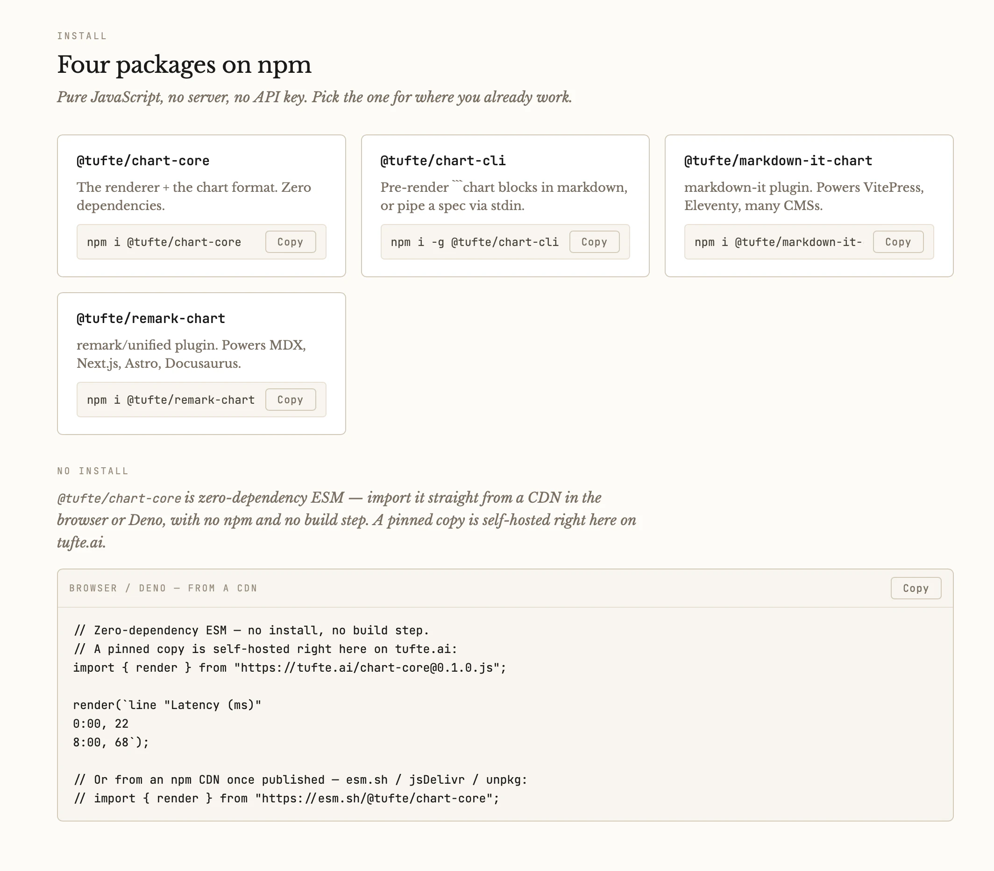Click the 'BROWSER / DENO — FROM A CDN' label

pos(163,588)
